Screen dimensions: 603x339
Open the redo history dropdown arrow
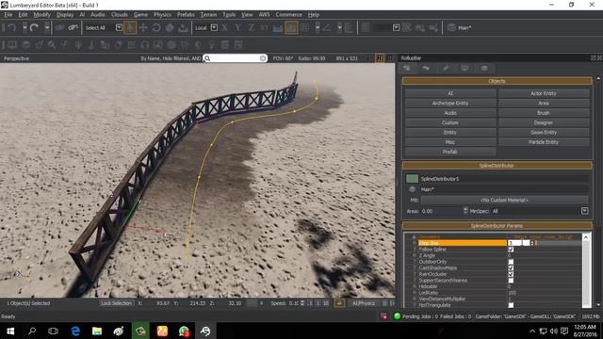click(47, 27)
